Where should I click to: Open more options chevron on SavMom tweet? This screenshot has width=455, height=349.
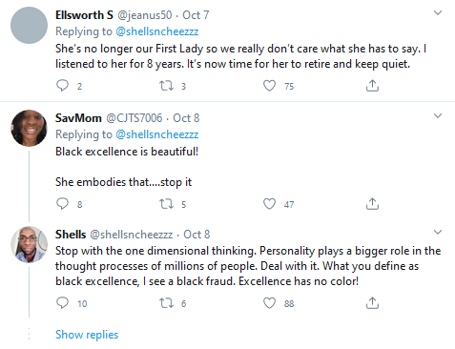(438, 115)
